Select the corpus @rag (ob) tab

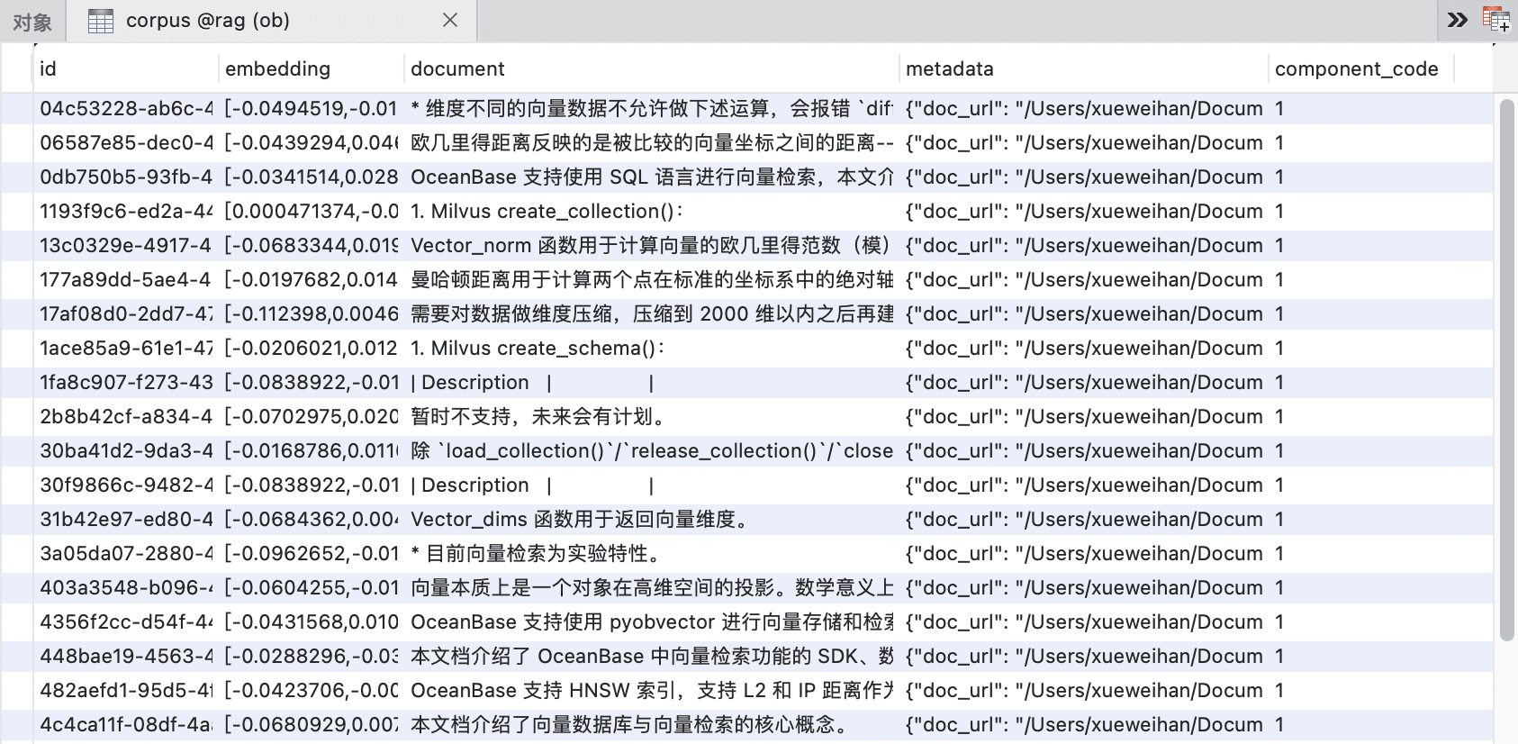[271, 21]
